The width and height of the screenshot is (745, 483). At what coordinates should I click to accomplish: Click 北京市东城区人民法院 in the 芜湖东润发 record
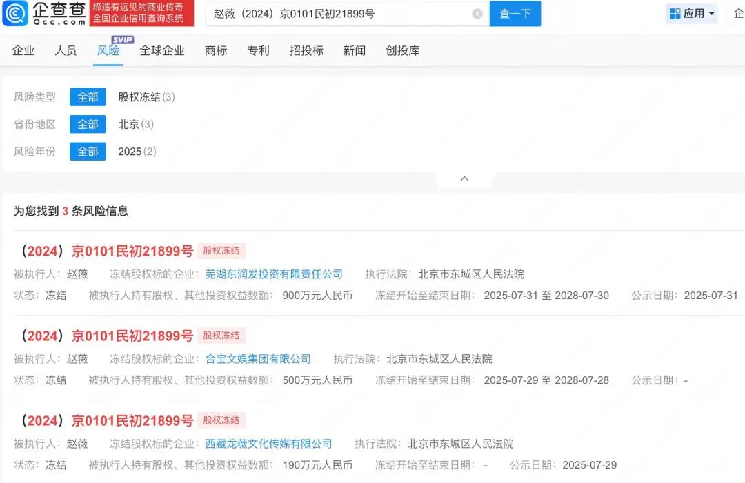(x=471, y=274)
